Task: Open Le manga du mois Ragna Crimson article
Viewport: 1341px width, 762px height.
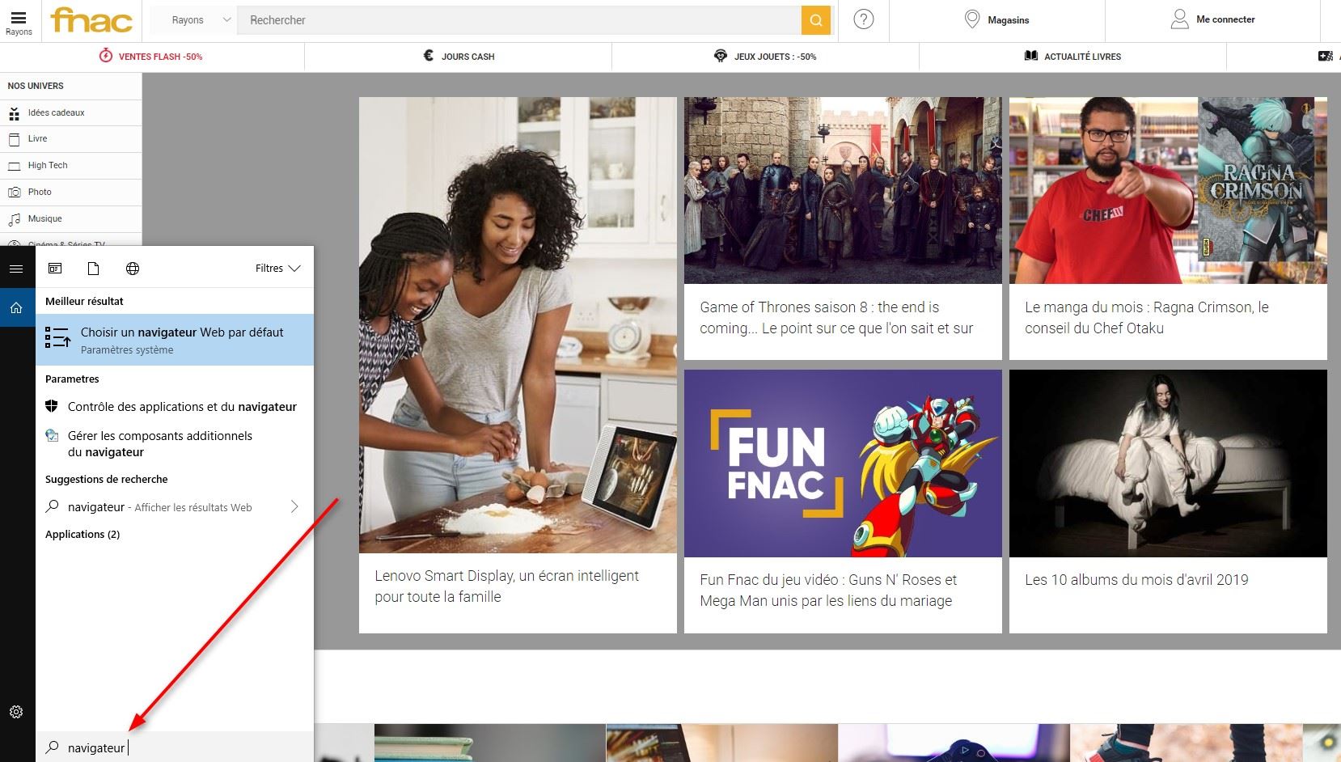Action: click(x=1147, y=318)
